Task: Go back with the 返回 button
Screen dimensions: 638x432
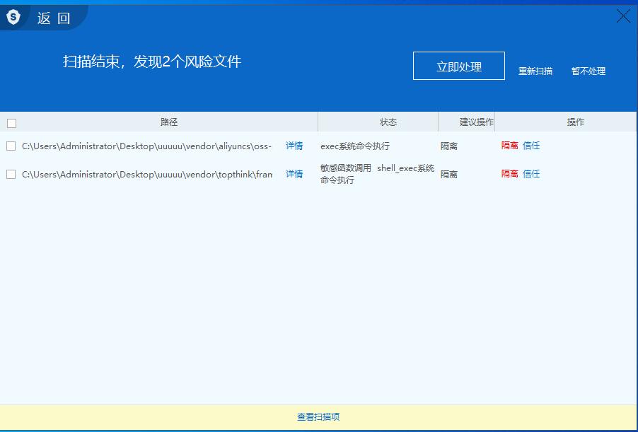Action: pos(54,18)
